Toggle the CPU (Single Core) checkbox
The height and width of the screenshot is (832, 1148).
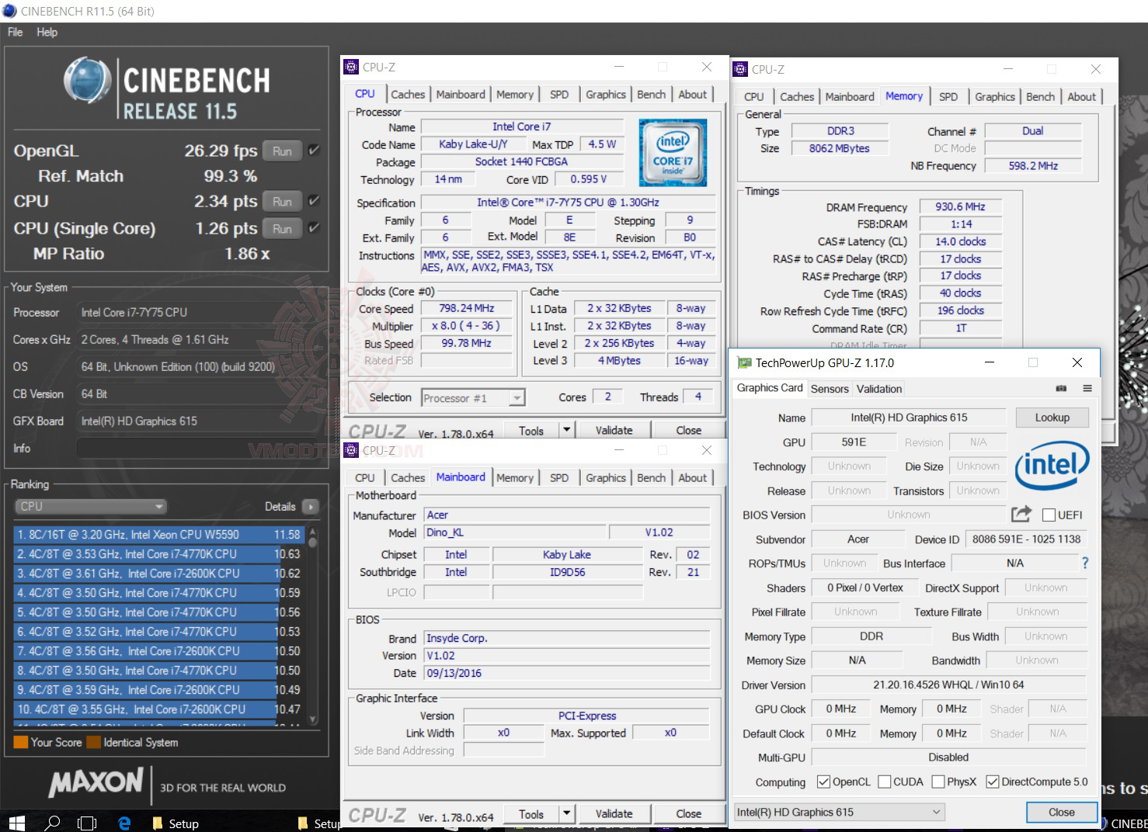(x=314, y=228)
